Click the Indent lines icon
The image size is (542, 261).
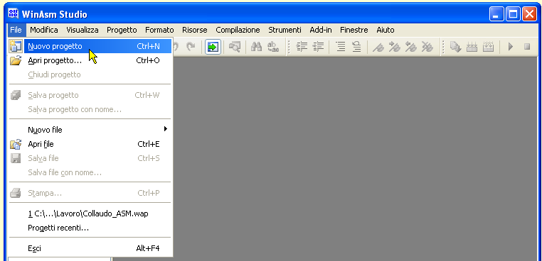coord(302,47)
